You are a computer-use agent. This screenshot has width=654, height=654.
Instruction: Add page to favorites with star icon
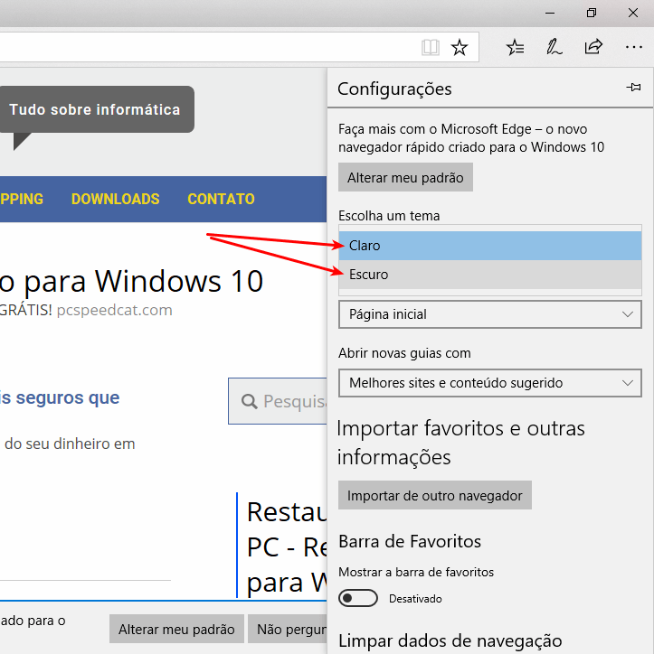pyautogui.click(x=460, y=47)
